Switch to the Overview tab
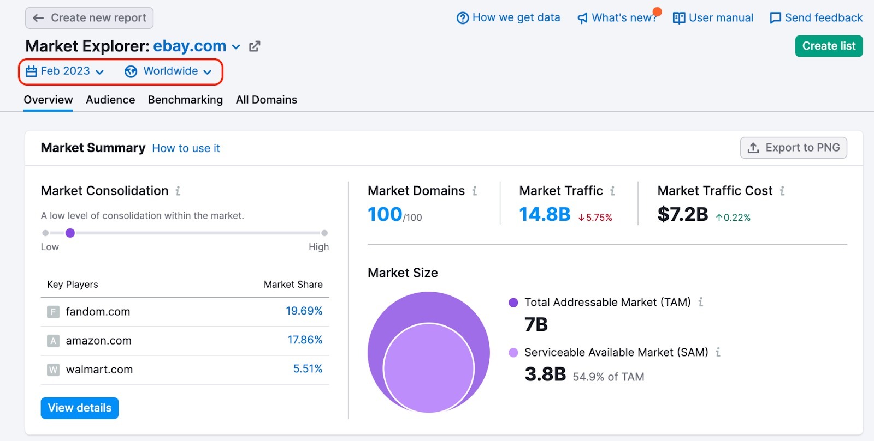Image resolution: width=874 pixels, height=441 pixels. (48, 100)
